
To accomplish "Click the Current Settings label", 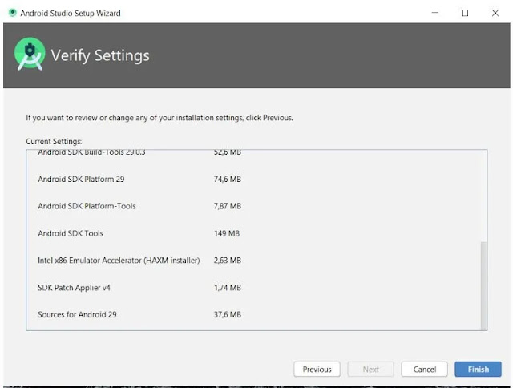I will [54, 142].
